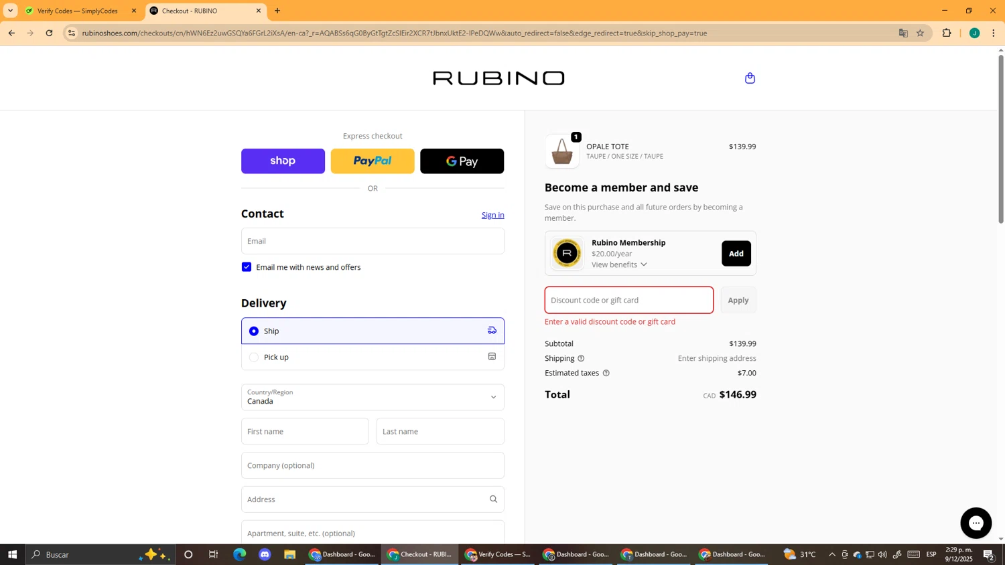The height and width of the screenshot is (565, 1005).
Task: Toggle Email me with news and offers
Action: click(247, 267)
